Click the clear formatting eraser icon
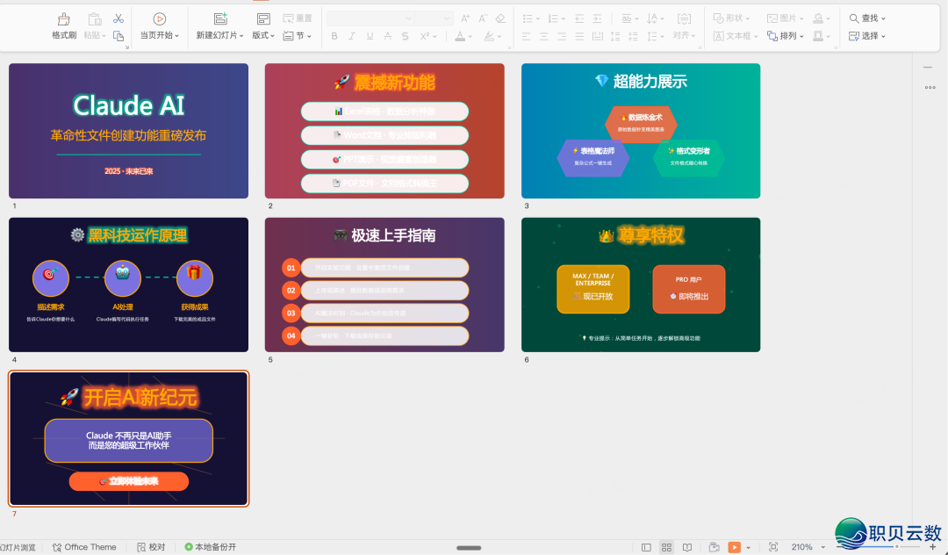The height and width of the screenshot is (555, 948). pyautogui.click(x=500, y=18)
